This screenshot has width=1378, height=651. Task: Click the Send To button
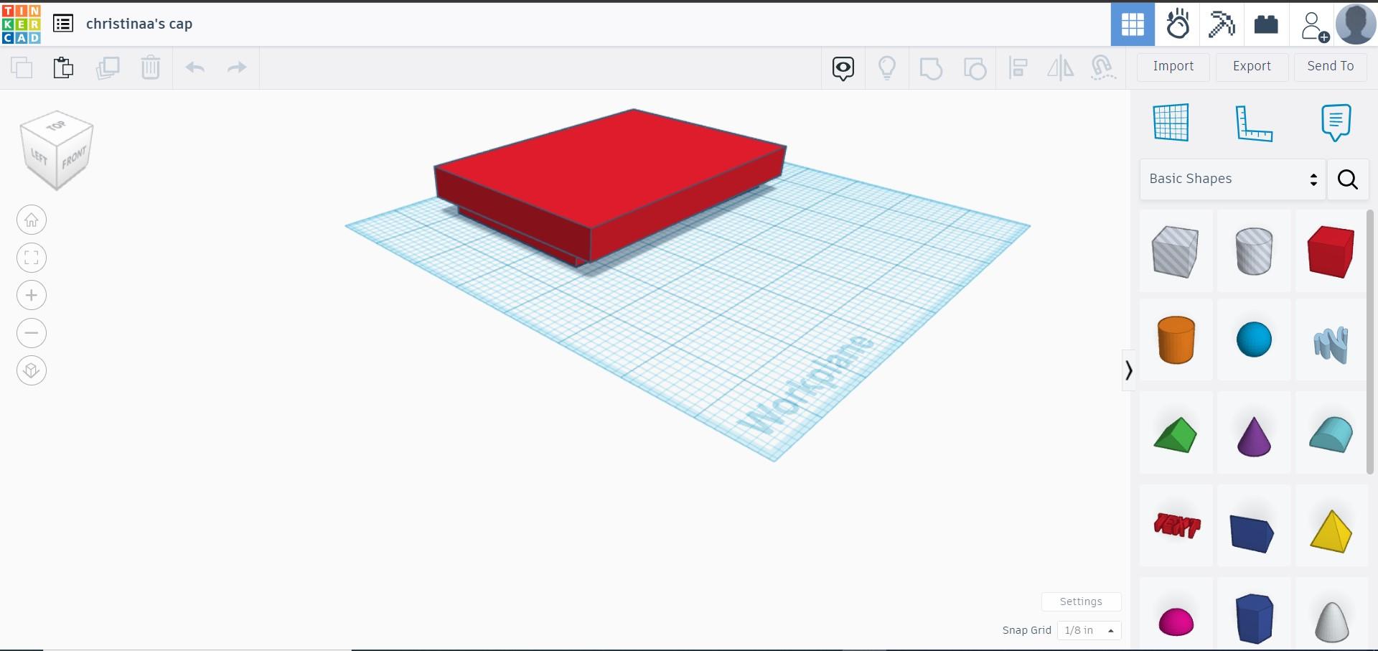pos(1330,67)
